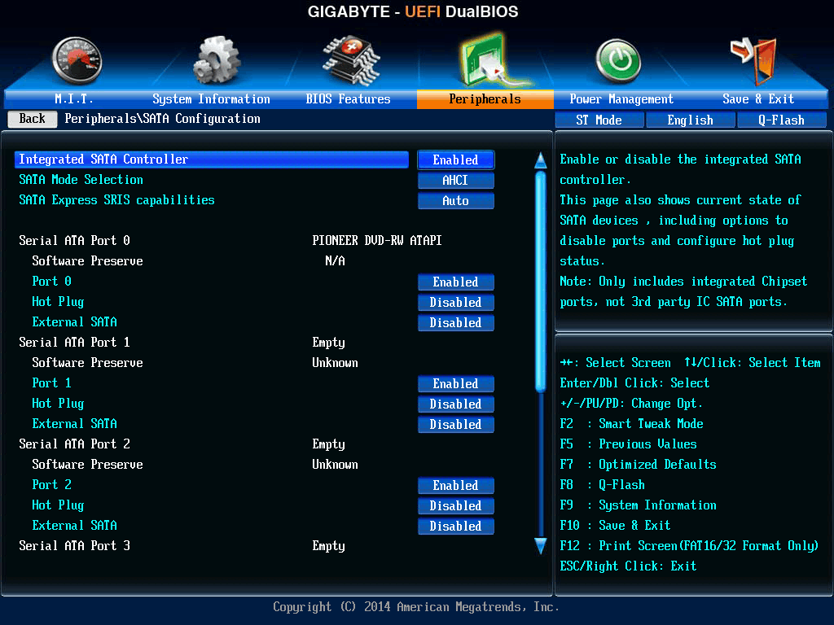
Task: Click the Back button
Action: pyautogui.click(x=33, y=119)
